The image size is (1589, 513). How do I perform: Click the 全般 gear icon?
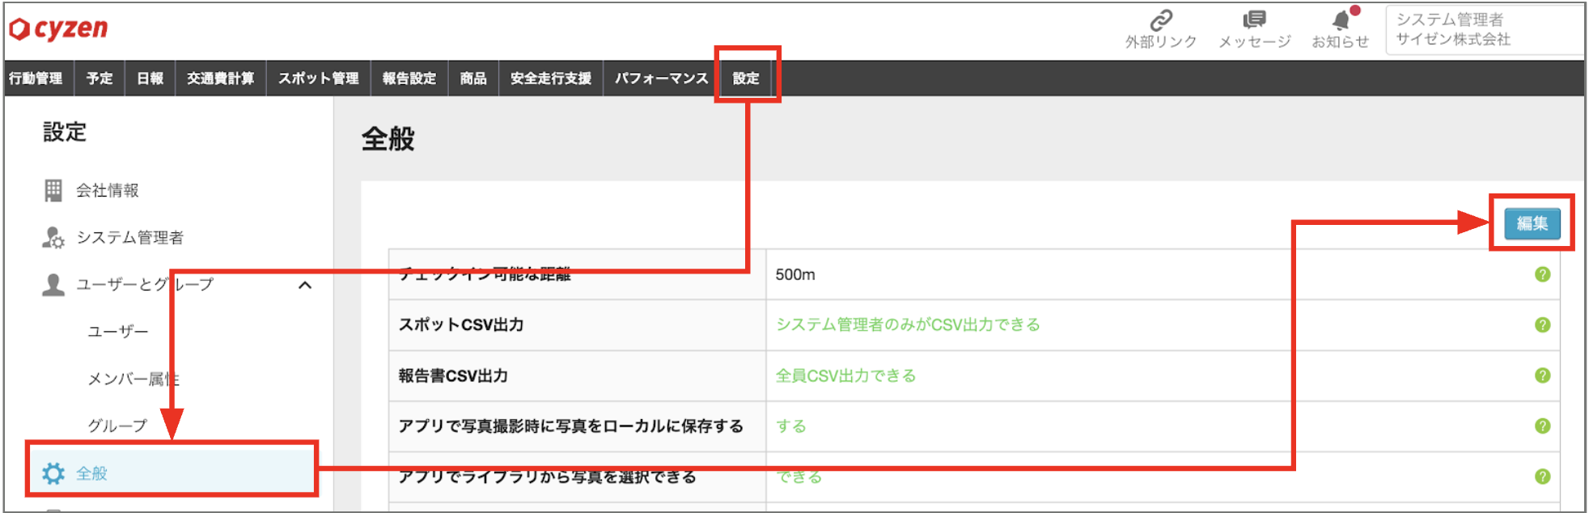[53, 473]
